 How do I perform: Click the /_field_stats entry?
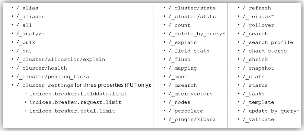pos(189,51)
